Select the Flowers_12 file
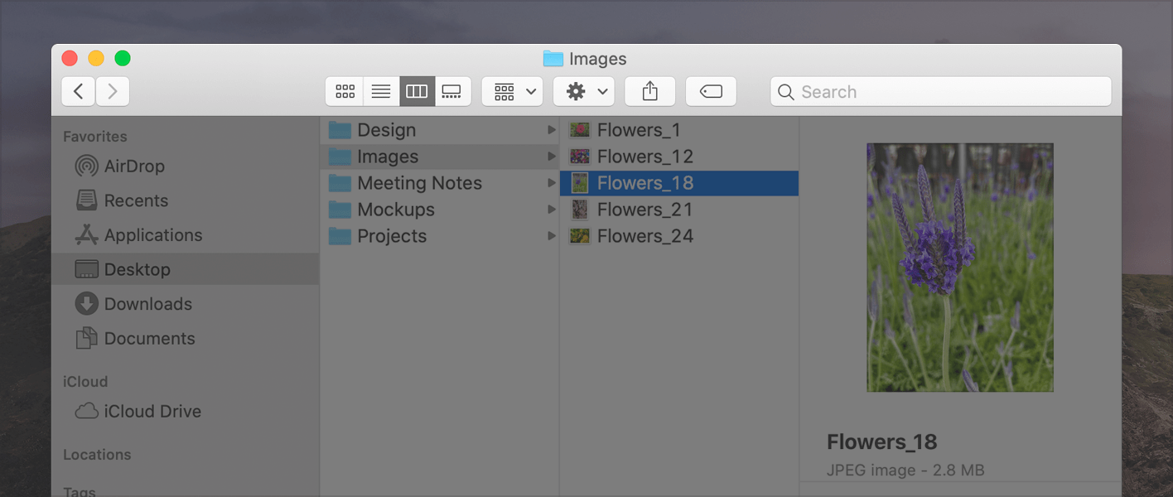The height and width of the screenshot is (497, 1173). (679, 157)
